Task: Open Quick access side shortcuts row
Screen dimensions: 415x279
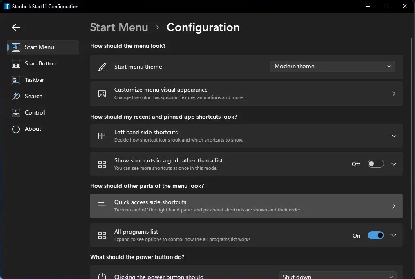Action: tap(246, 206)
